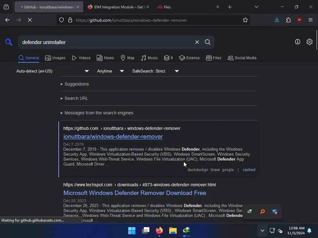Click the duckduckgo engine label
Screen dimensions: 318x238
(x=198, y=170)
